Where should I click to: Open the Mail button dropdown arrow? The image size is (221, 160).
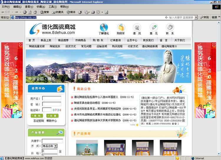point(89,12)
